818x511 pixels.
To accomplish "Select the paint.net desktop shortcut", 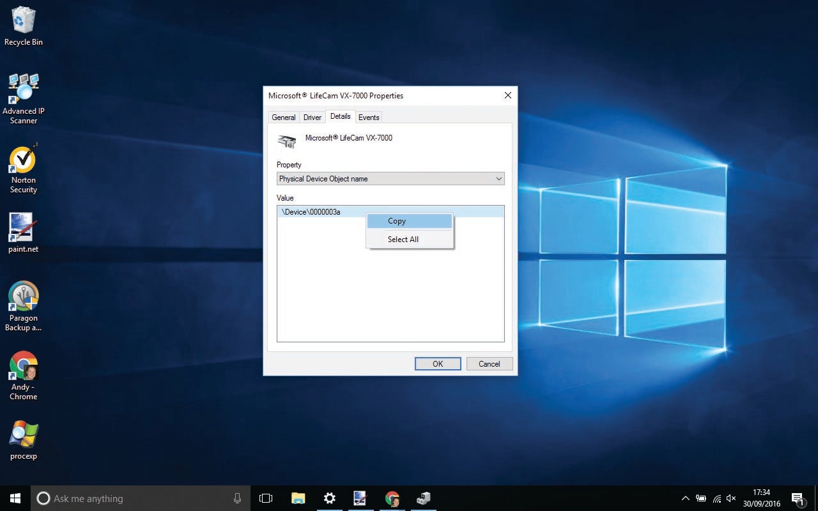I will (24, 233).
